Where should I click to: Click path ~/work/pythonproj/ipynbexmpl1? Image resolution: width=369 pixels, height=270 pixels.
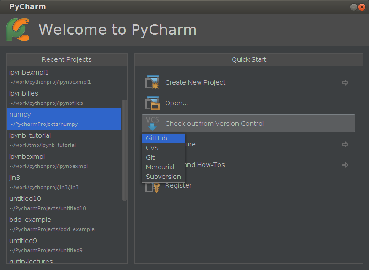[50, 82]
